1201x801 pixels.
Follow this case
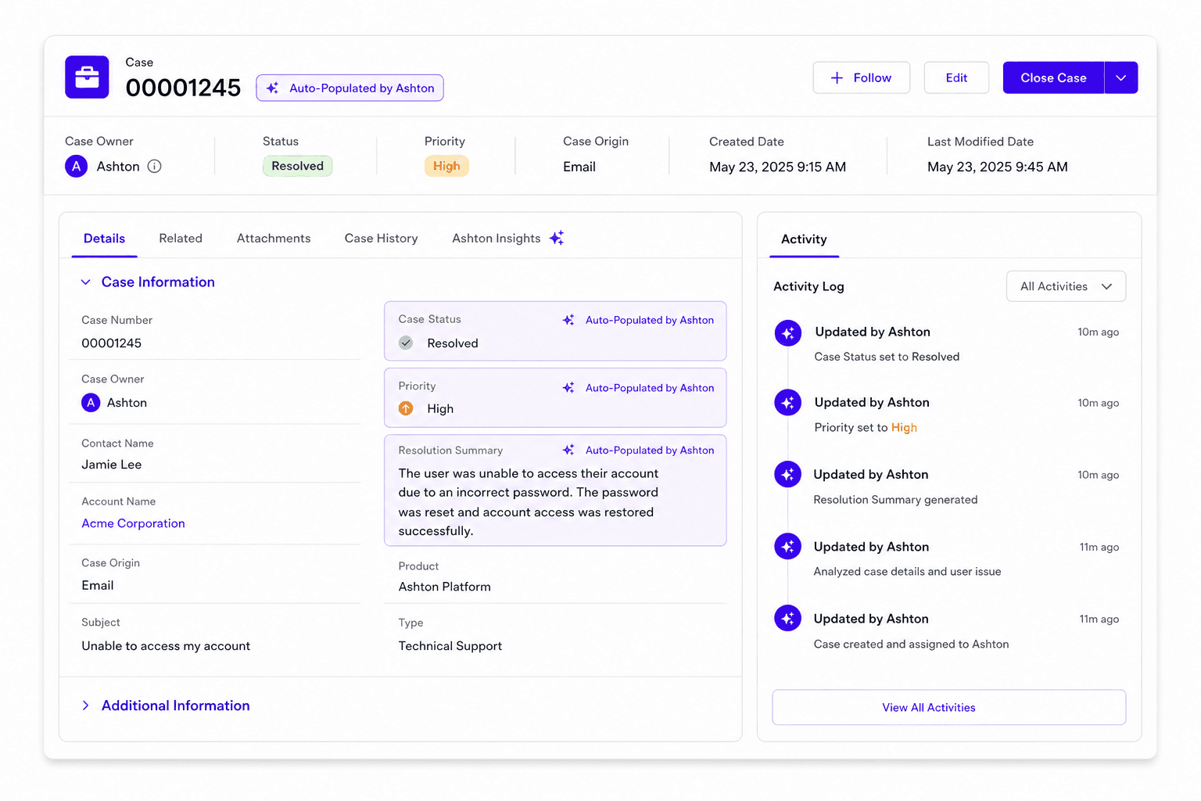[861, 77]
